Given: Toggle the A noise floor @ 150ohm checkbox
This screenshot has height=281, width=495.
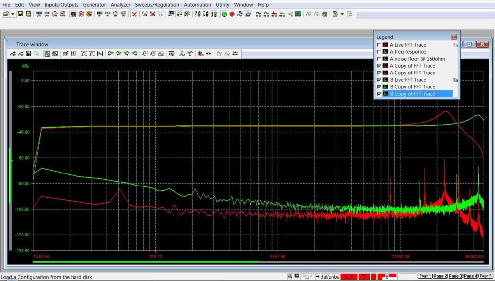Looking at the screenshot, I should point(379,59).
